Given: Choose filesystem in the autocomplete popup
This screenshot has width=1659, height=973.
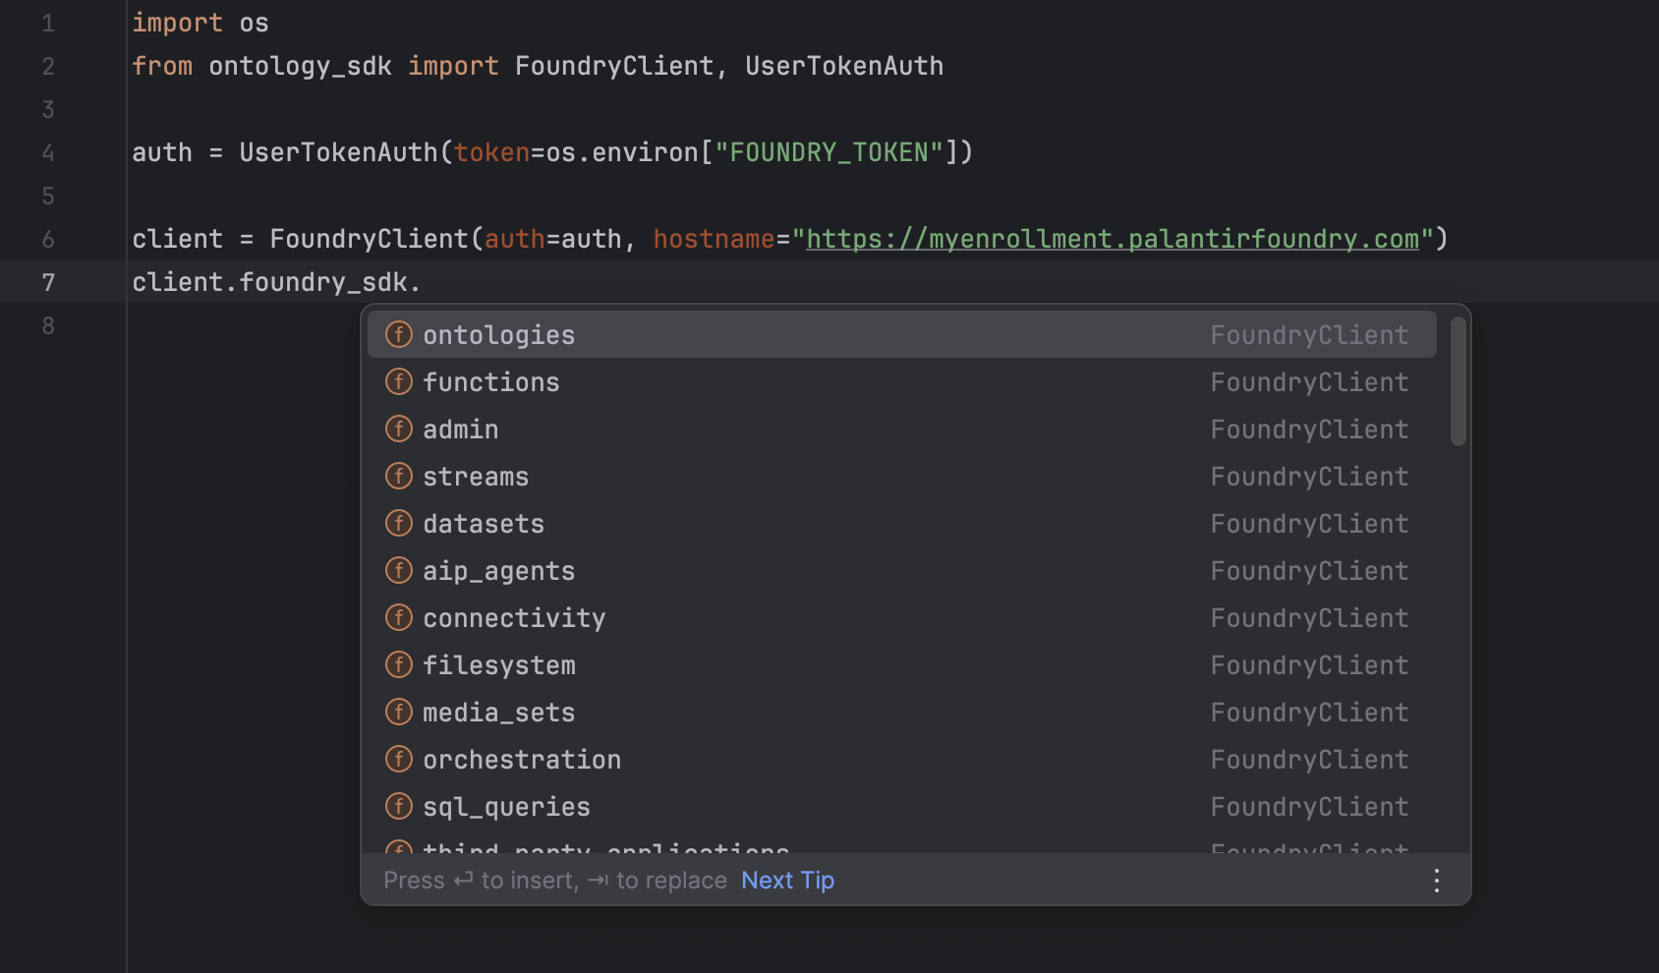Looking at the screenshot, I should [901, 665].
